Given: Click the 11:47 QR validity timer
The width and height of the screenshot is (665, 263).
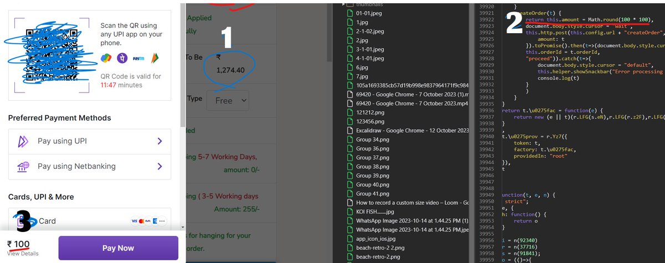Looking at the screenshot, I should tap(109, 85).
